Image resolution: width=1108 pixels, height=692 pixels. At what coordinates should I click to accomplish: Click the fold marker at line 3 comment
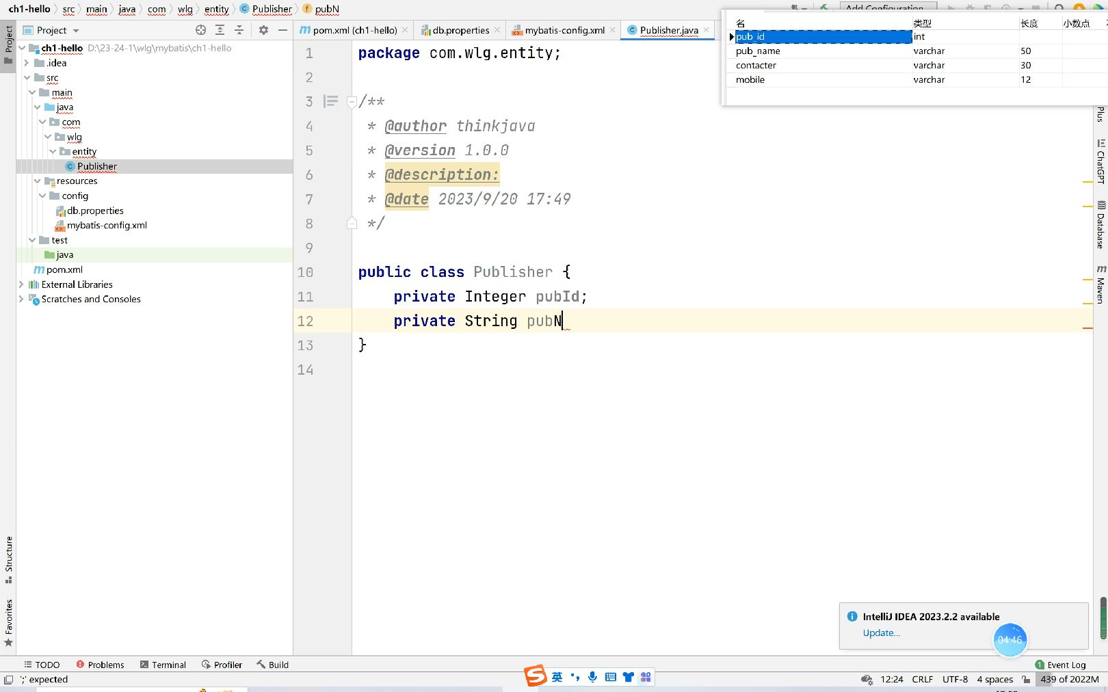pyautogui.click(x=352, y=102)
